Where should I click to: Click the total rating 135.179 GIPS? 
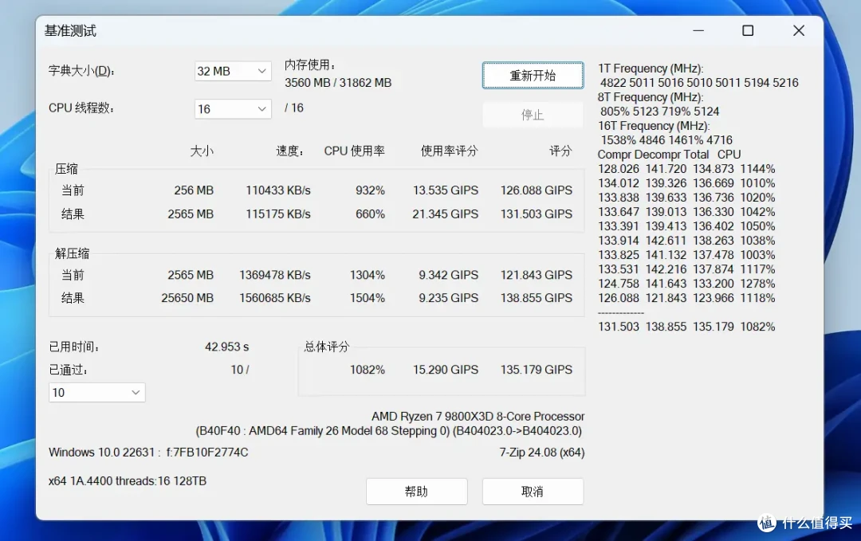click(x=536, y=370)
